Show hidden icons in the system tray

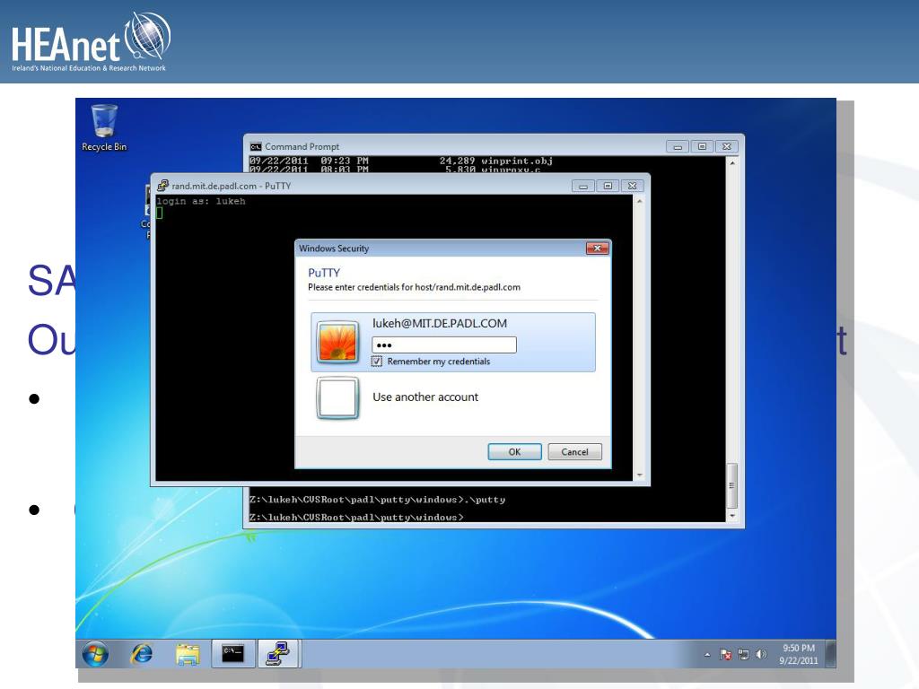click(707, 654)
